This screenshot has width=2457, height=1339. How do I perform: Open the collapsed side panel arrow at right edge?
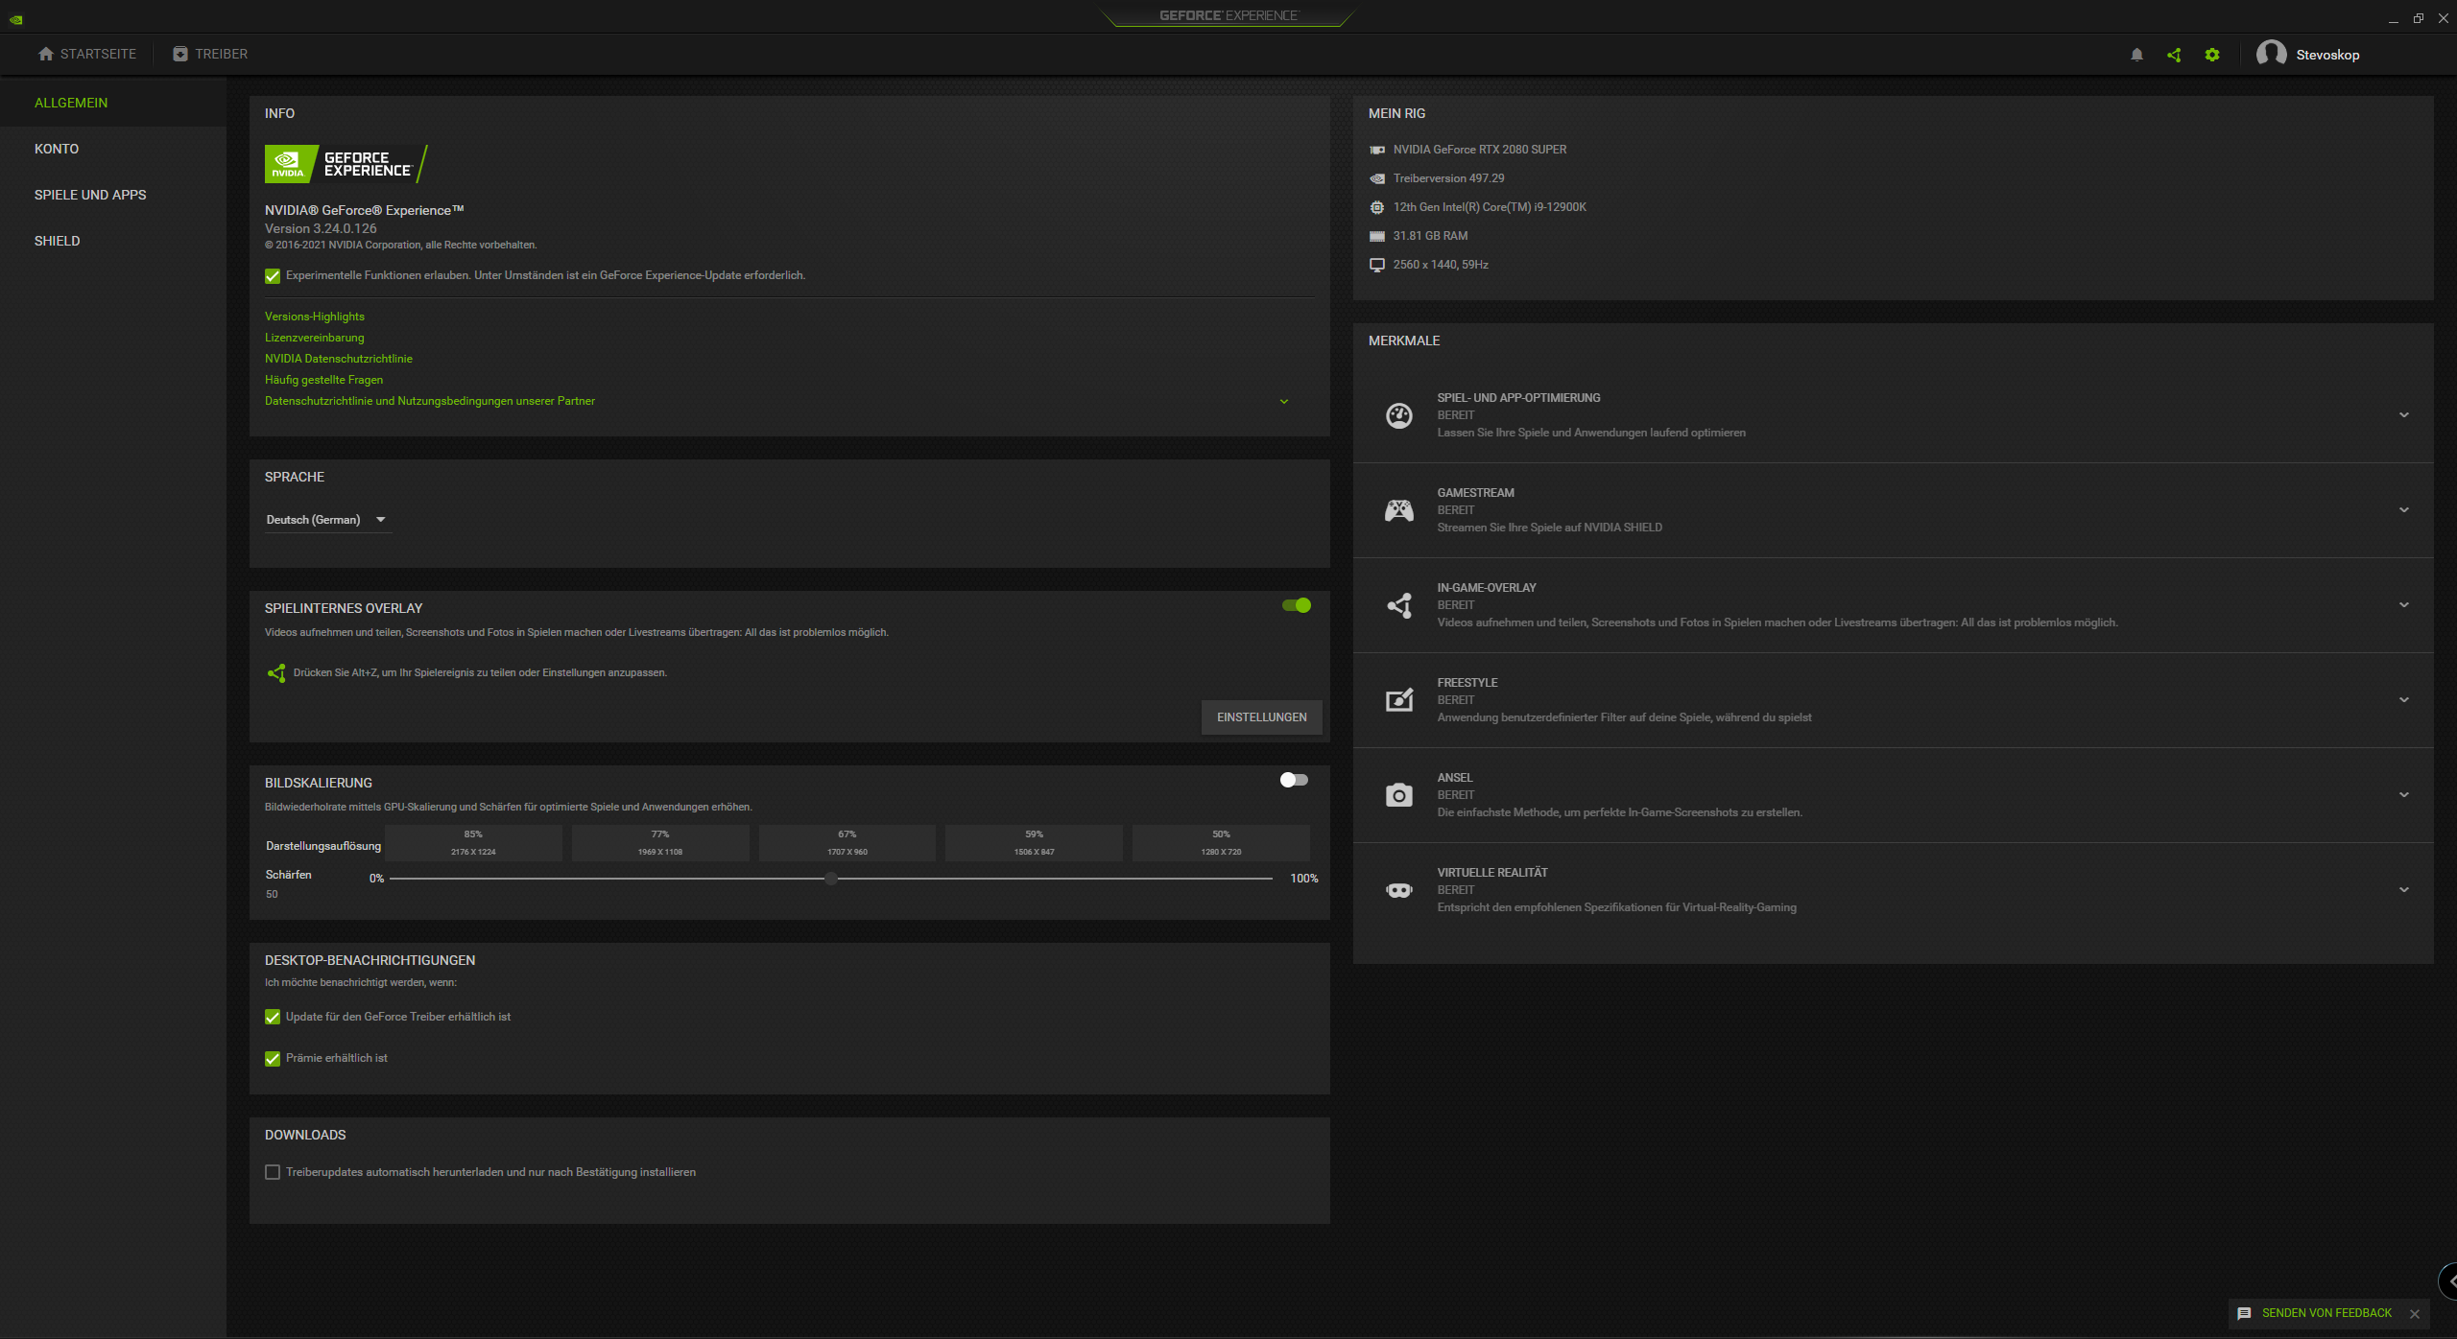click(2448, 1281)
